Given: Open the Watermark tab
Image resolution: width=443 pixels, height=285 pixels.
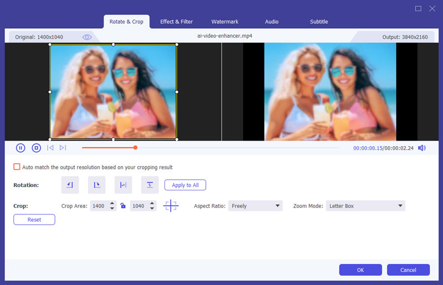Looking at the screenshot, I should (225, 22).
